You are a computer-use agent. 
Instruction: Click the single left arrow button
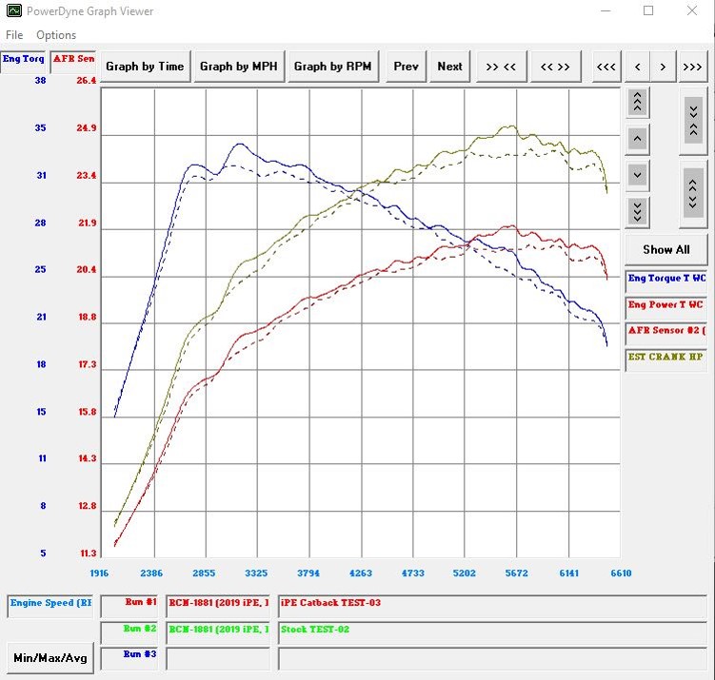(x=637, y=67)
